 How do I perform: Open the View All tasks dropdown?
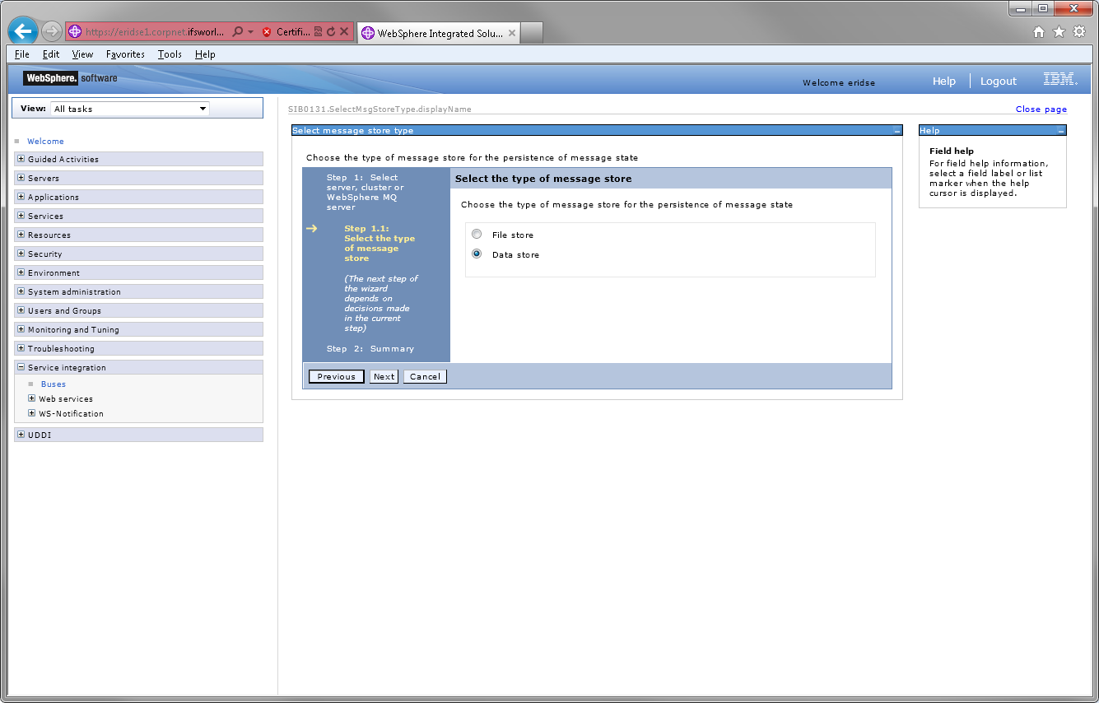(x=130, y=109)
